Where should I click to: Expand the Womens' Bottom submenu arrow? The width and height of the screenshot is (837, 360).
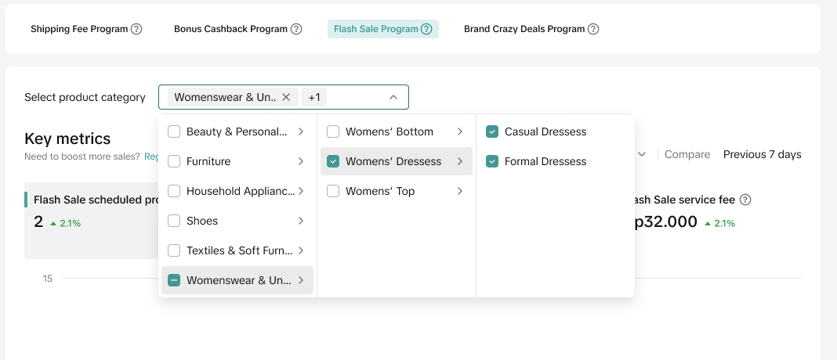pyautogui.click(x=460, y=131)
